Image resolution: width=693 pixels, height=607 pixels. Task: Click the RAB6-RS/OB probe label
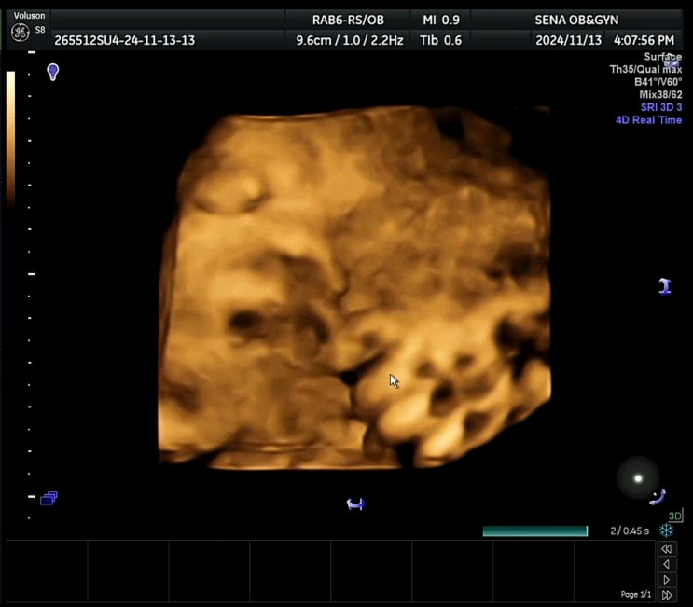click(348, 20)
